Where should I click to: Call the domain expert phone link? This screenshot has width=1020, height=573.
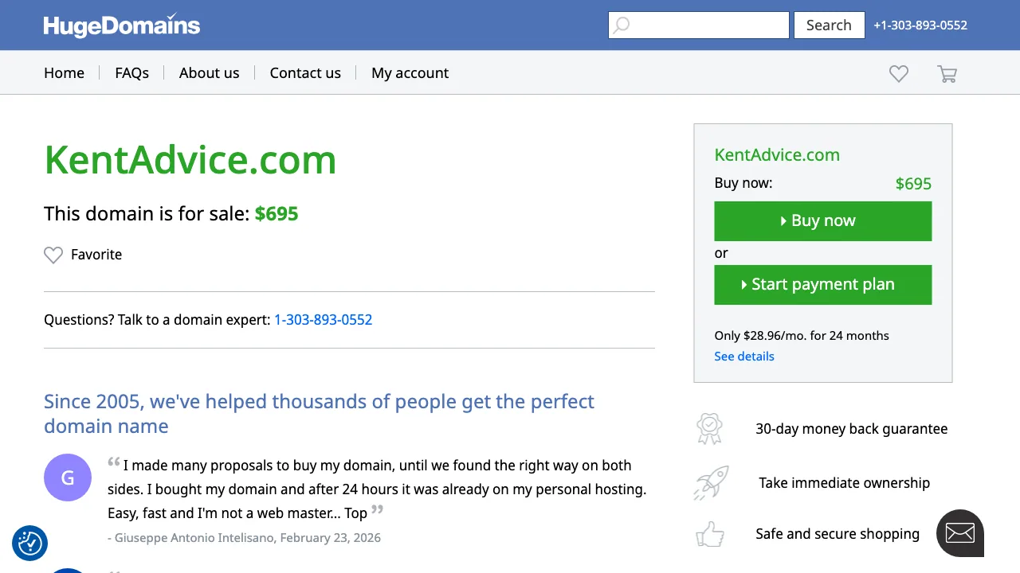(x=323, y=320)
